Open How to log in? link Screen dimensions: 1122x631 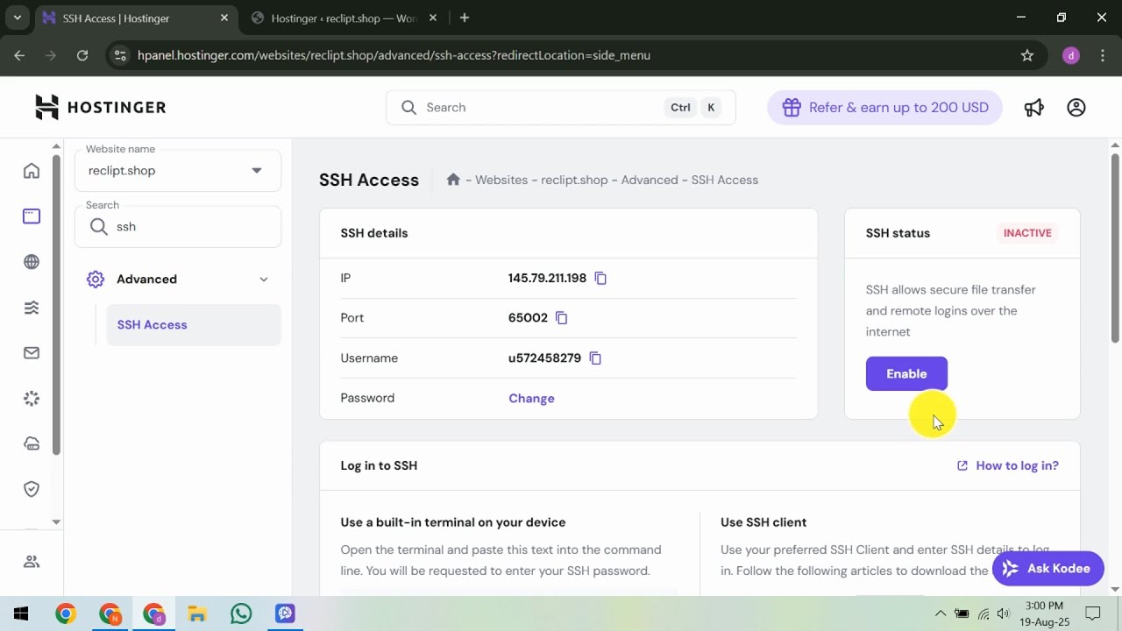1008,465
